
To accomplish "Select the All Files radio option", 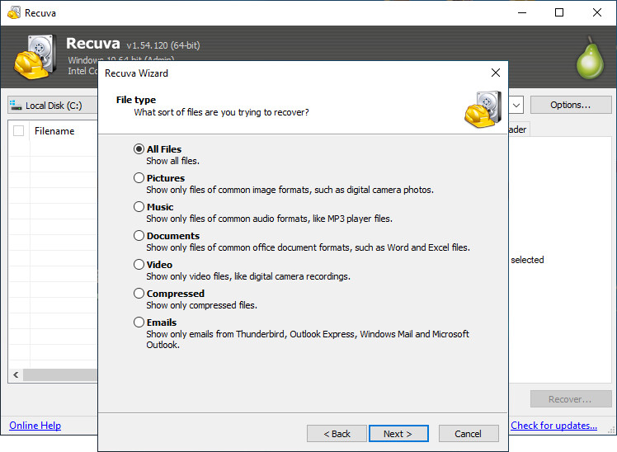I will 139,149.
